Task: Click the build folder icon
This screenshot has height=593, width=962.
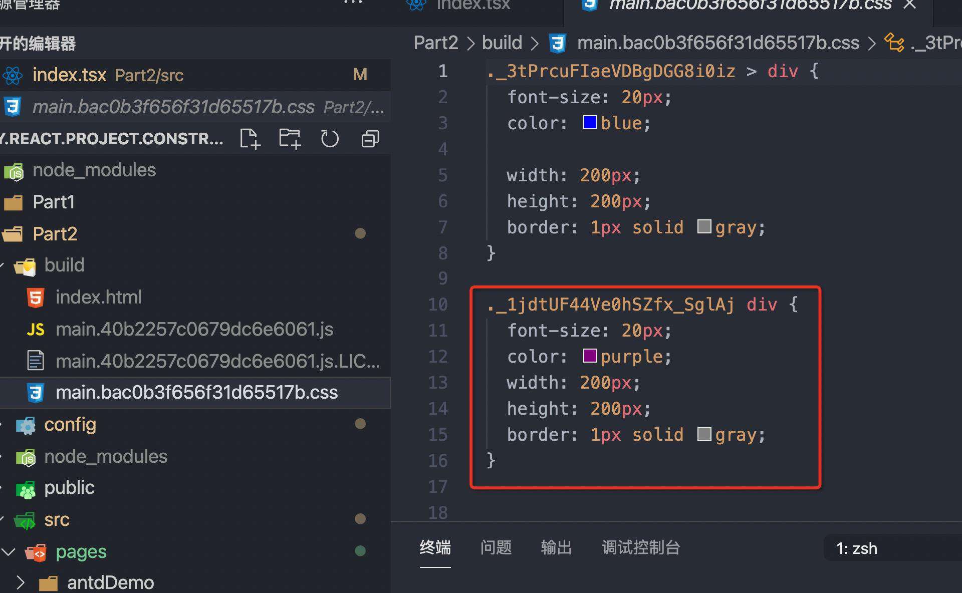Action: pyautogui.click(x=25, y=266)
